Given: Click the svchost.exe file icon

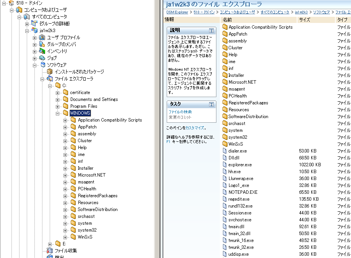Looking at the screenshot, I should 225,219.
